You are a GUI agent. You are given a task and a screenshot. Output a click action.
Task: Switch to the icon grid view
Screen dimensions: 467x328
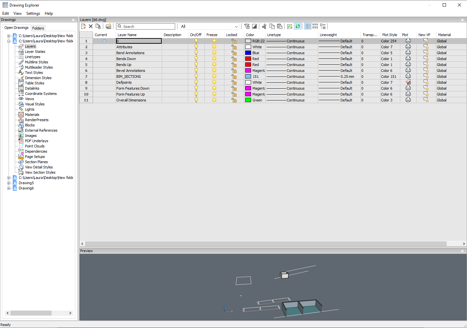(x=315, y=26)
